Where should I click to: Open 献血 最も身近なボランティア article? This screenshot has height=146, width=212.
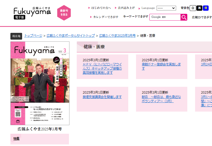tap(161, 99)
